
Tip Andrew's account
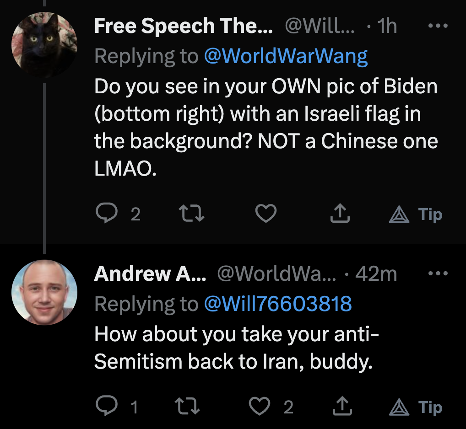[x=416, y=407]
